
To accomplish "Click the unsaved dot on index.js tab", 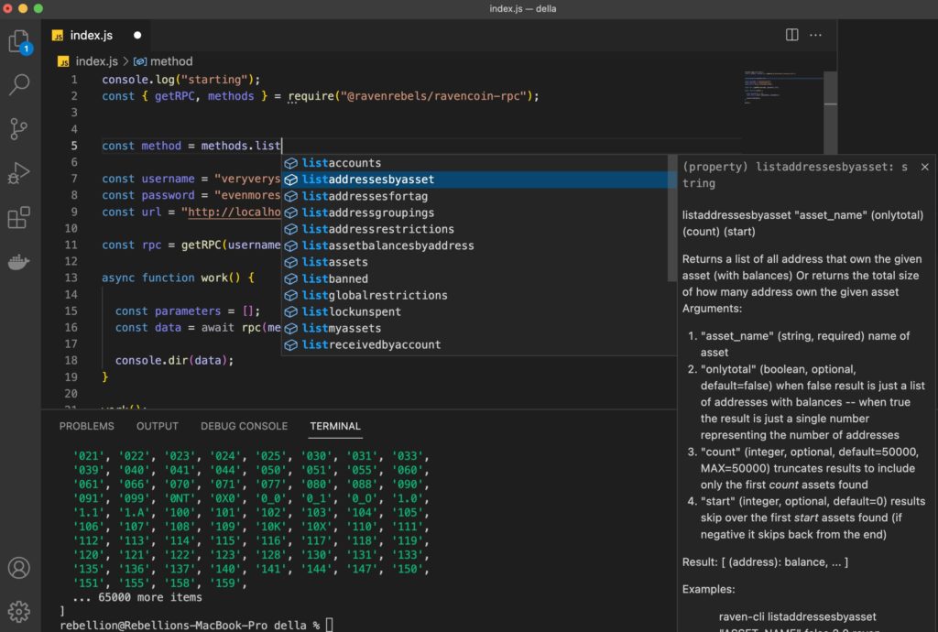I will point(137,36).
